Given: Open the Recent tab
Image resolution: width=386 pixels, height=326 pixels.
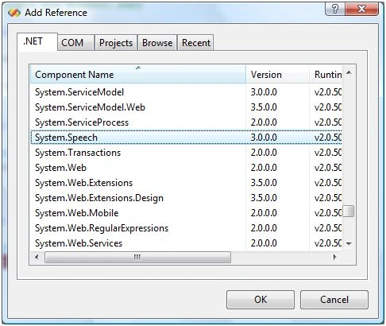Looking at the screenshot, I should coord(196,42).
